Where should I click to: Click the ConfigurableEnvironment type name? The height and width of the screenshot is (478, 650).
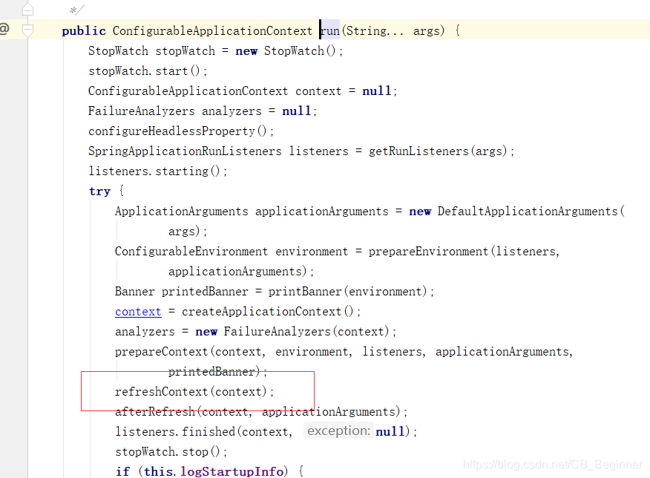pos(191,252)
